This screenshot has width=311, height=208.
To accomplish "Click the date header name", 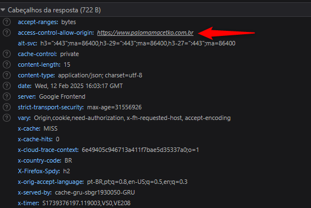I will click(x=25, y=86).
